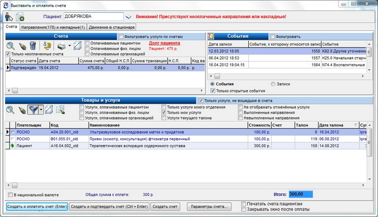The image size is (378, 217).
Task: Click the icon left of События header
Action: pyautogui.click(x=211, y=36)
